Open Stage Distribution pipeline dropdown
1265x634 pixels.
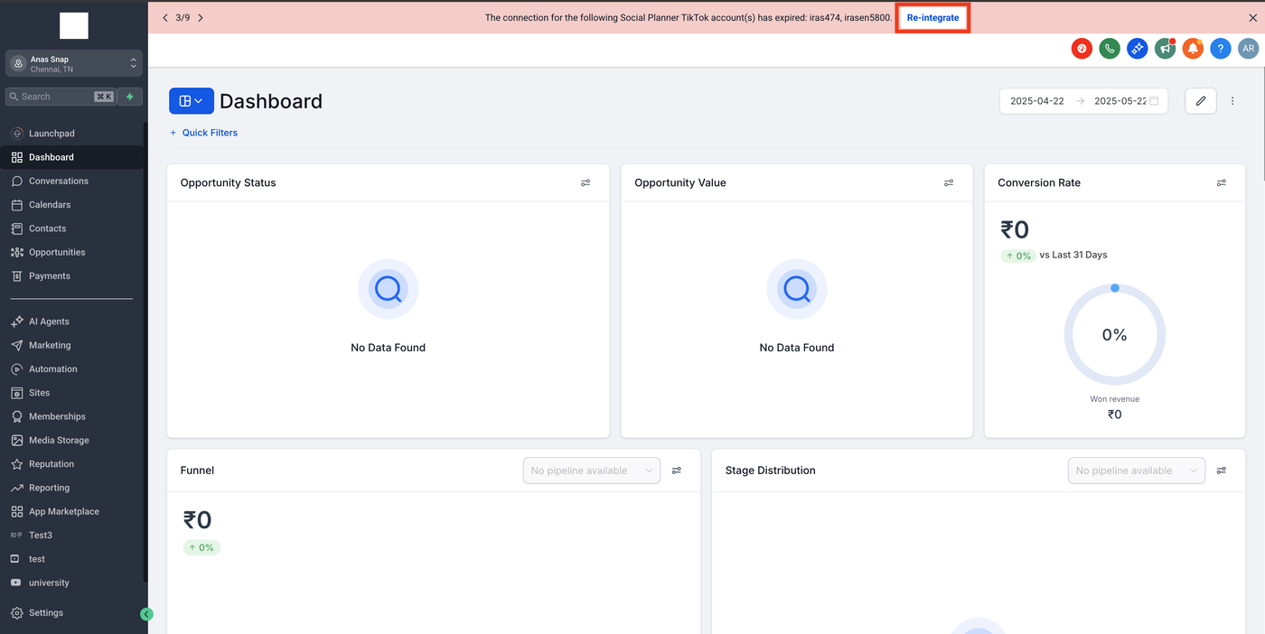[x=1136, y=471]
